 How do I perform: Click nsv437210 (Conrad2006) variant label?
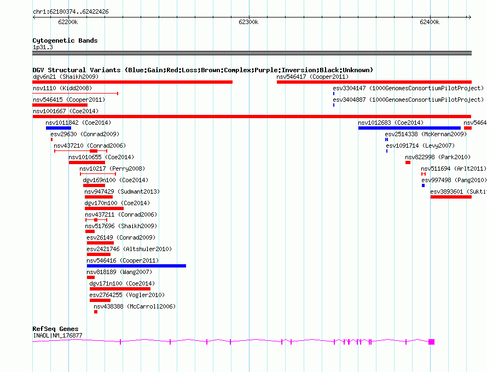90,146
